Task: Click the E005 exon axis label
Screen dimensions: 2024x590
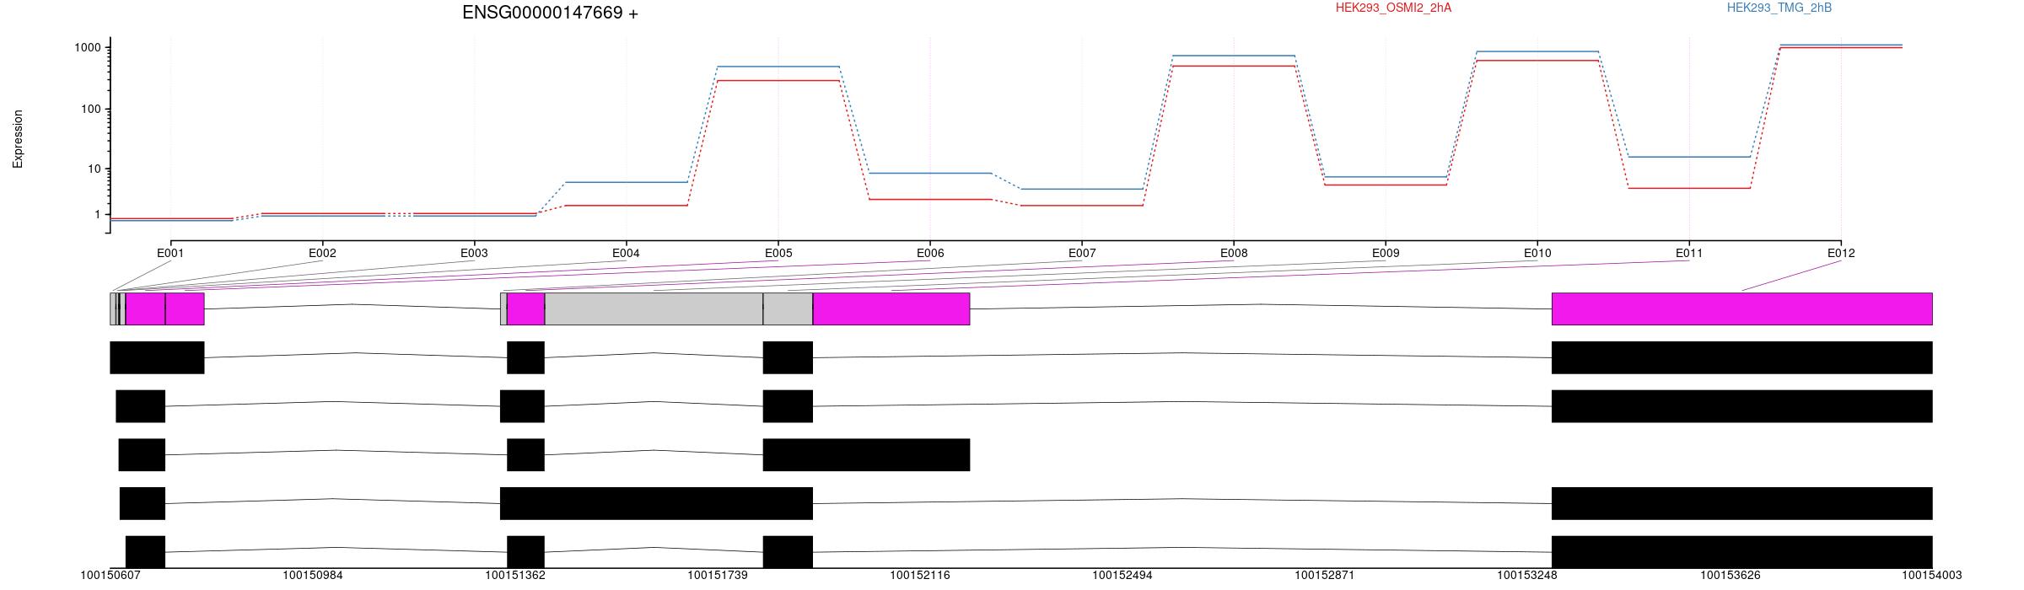Action: point(778,253)
